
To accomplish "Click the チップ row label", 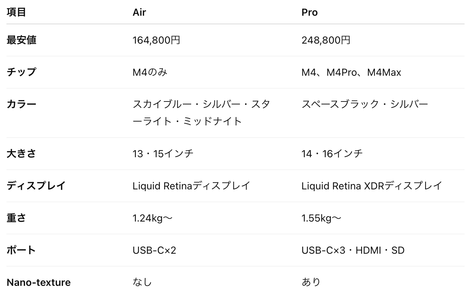I will [x=21, y=72].
